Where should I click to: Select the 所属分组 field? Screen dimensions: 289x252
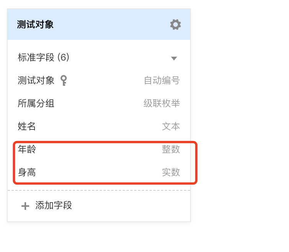99,103
